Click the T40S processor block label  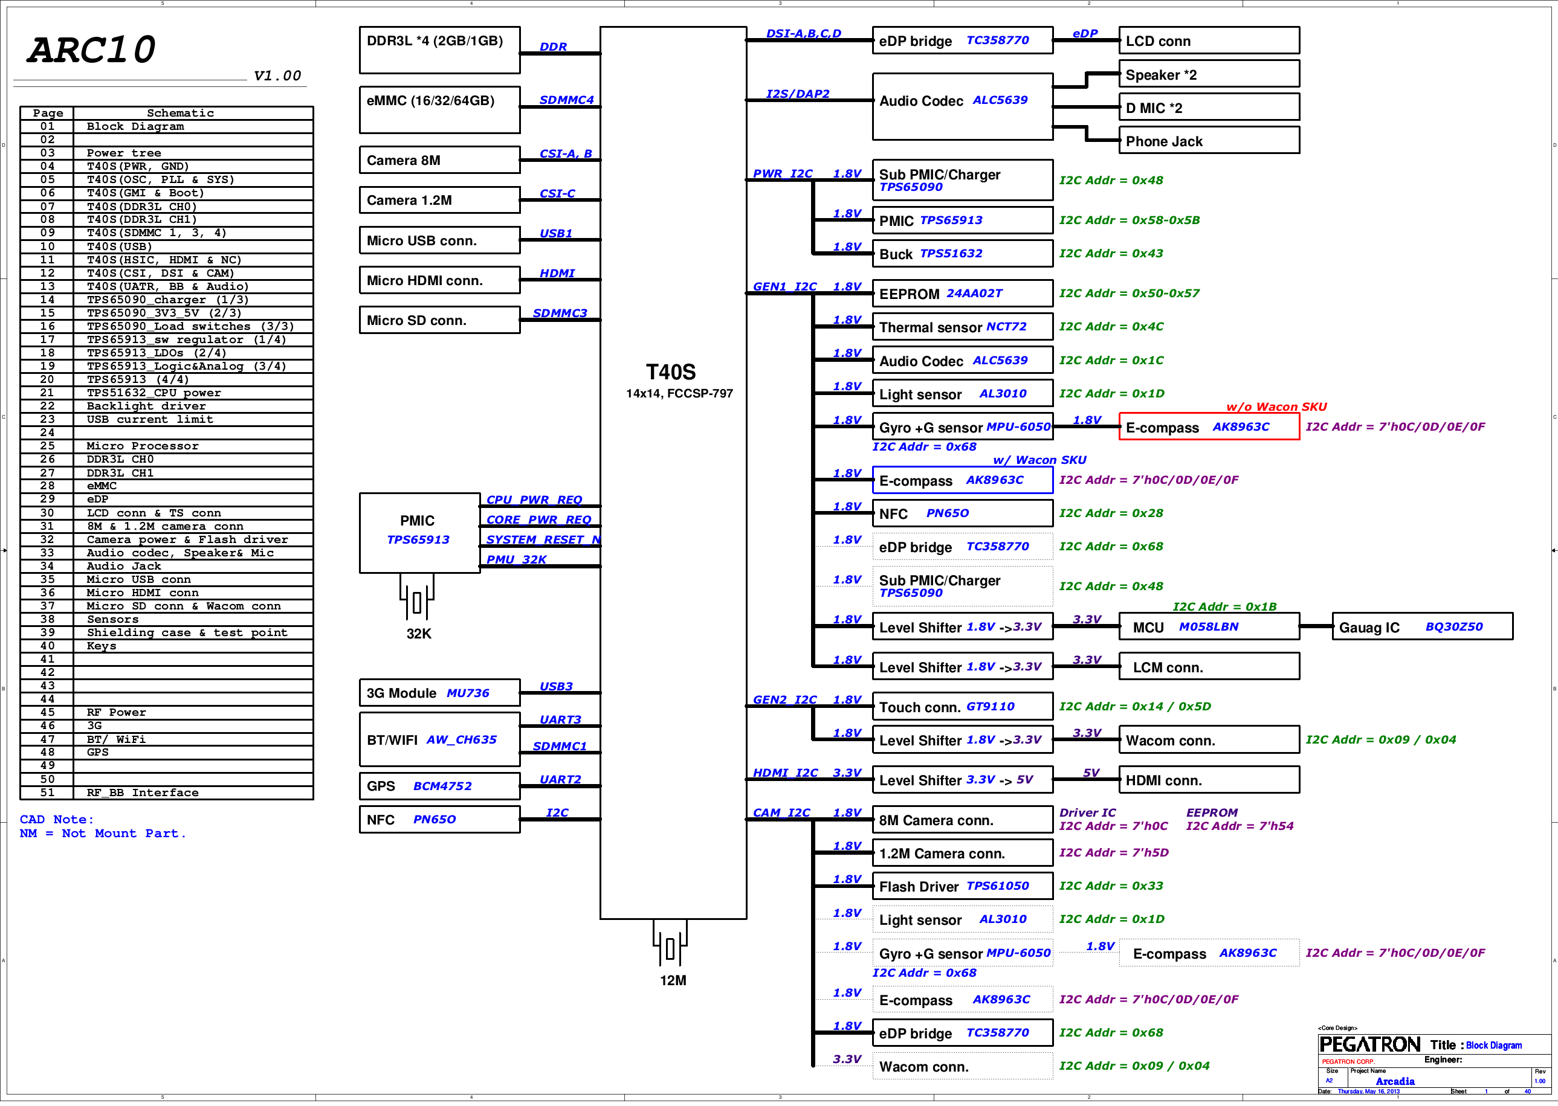click(x=671, y=372)
